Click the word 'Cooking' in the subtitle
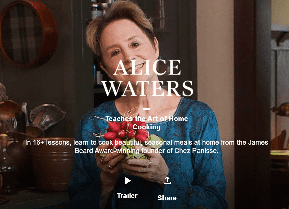 [147, 127]
